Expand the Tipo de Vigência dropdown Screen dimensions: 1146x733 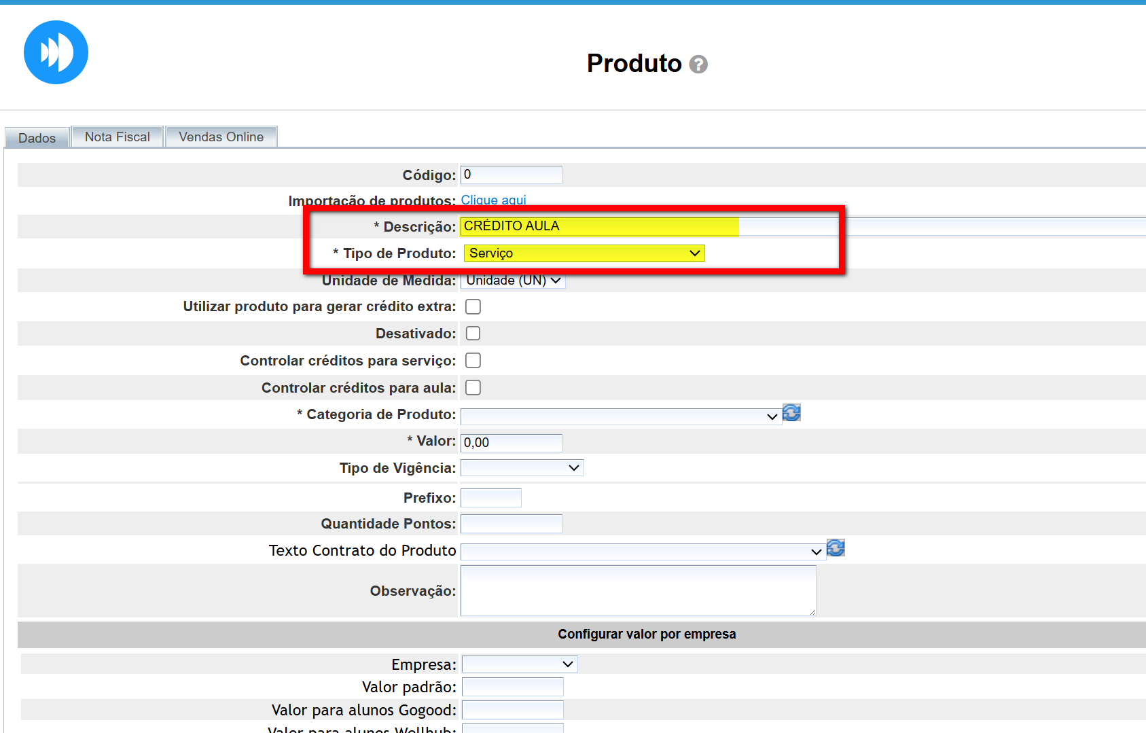(522, 468)
